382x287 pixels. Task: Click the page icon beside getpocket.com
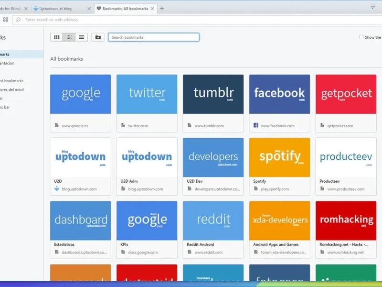pyautogui.click(x=322, y=125)
